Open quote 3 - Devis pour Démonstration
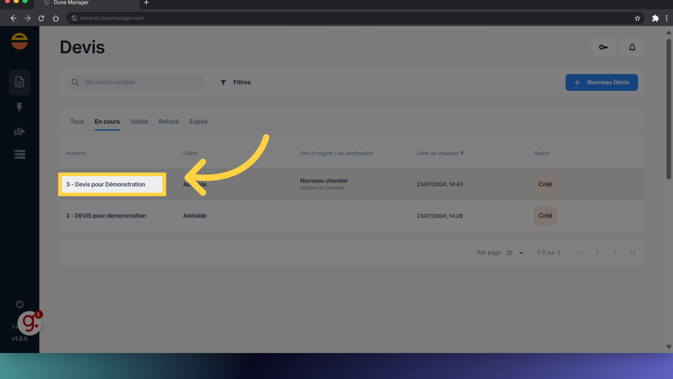 tap(106, 184)
